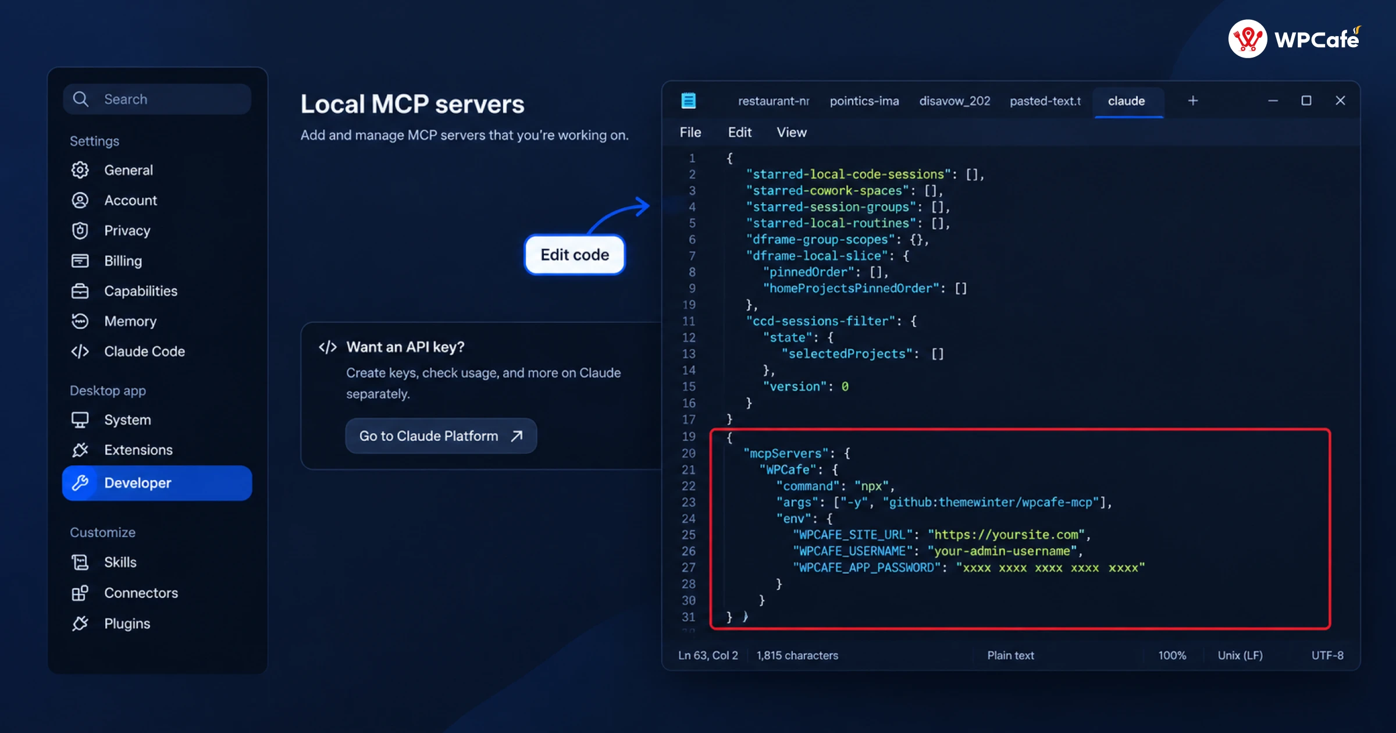The image size is (1396, 733).
Task: Click the Connectors blocks icon
Action: (x=80, y=593)
